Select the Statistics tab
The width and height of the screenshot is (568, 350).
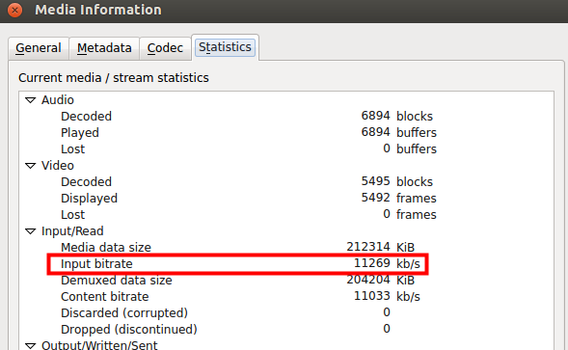225,47
